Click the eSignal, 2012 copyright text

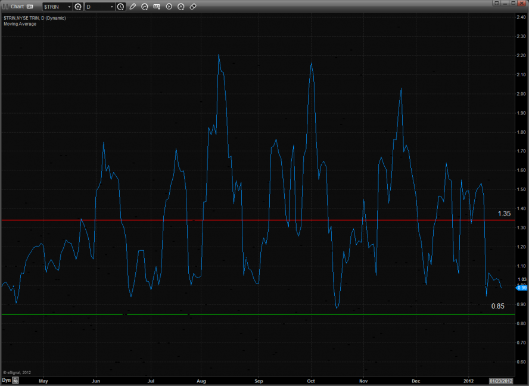17,372
